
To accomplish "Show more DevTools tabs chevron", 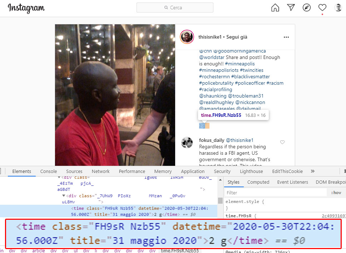I will (x=313, y=171).
